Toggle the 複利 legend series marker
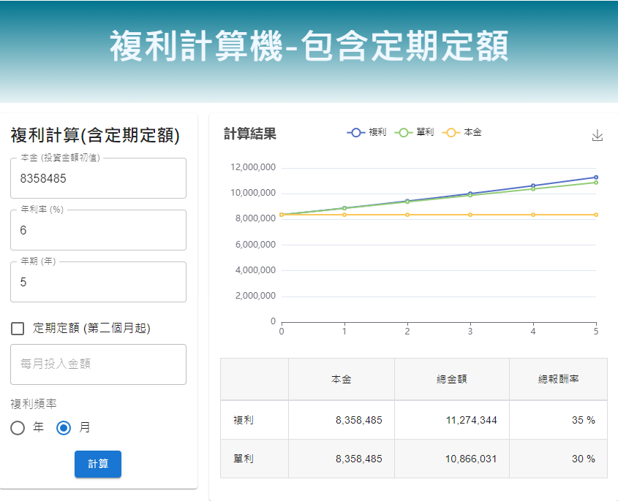 coord(357,133)
